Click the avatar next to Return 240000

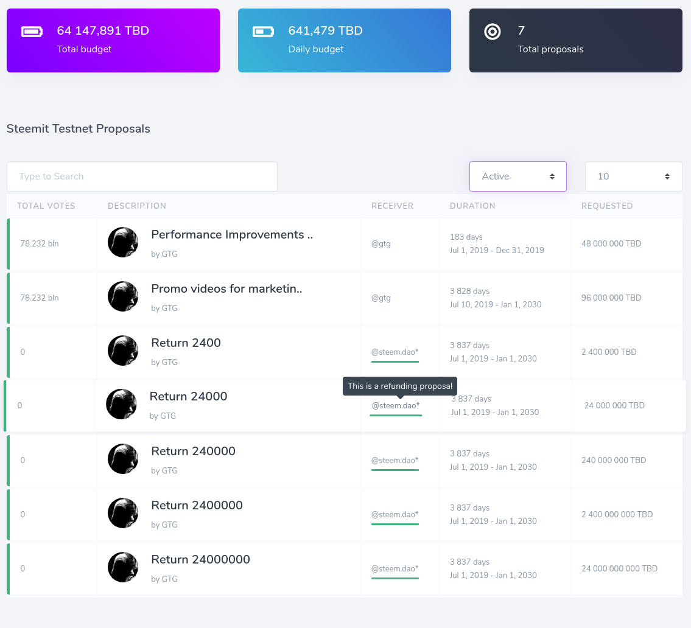click(123, 459)
